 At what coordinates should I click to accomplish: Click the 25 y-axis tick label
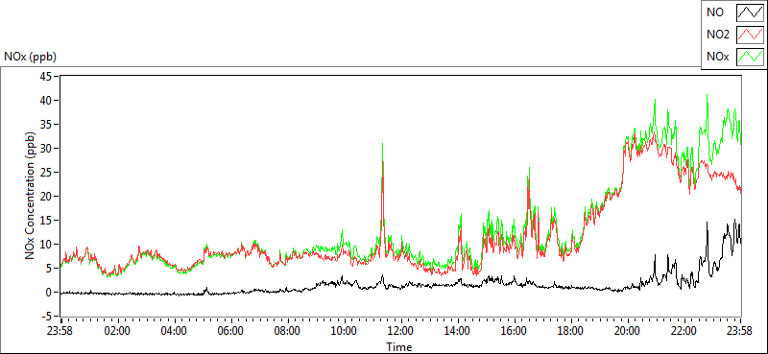(x=47, y=173)
